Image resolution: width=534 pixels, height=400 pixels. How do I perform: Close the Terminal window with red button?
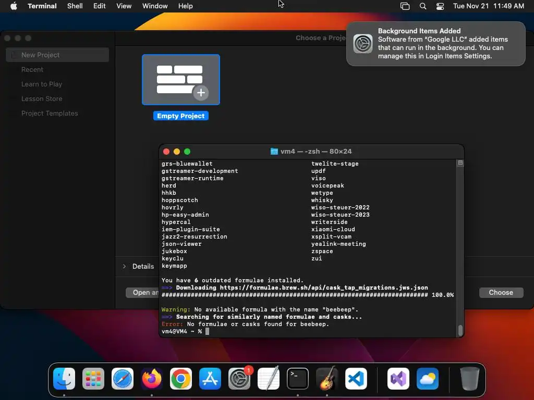coord(166,152)
